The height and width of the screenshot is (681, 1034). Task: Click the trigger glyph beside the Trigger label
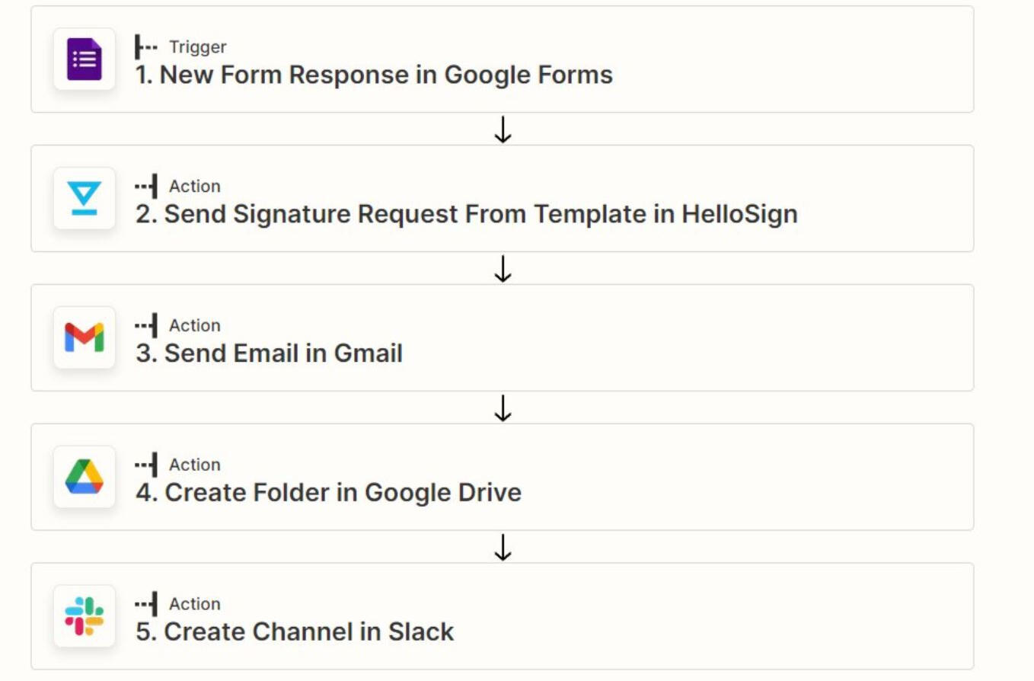[145, 47]
